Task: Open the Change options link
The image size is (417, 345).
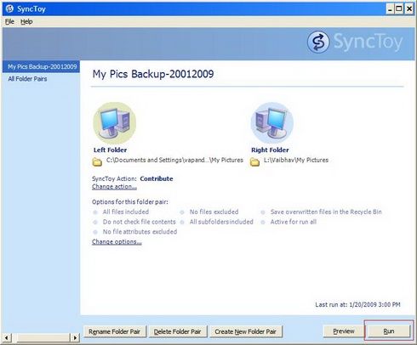Action: [x=117, y=241]
